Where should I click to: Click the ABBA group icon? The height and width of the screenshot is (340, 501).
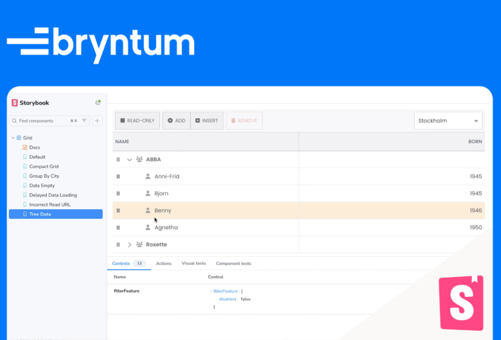139,159
